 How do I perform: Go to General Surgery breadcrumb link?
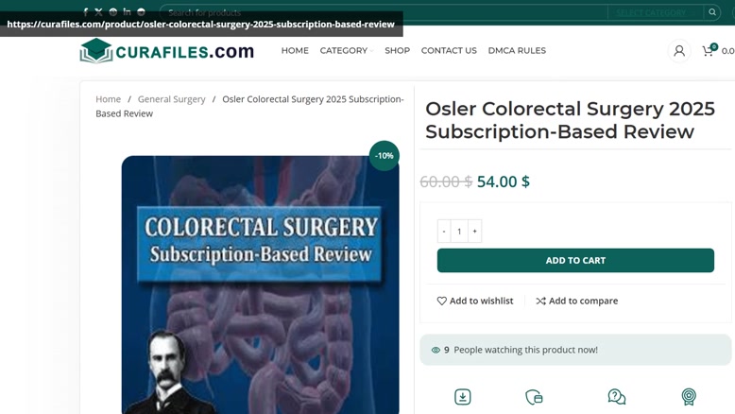[x=172, y=99]
